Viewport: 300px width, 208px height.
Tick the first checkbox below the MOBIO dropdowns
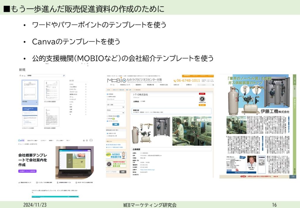pyautogui.click(x=107, y=116)
